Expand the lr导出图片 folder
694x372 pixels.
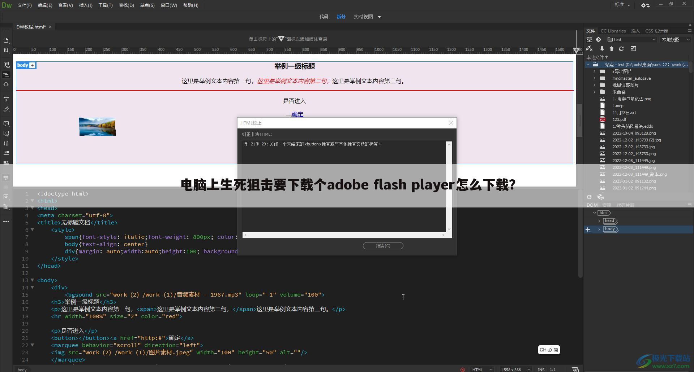[594, 71]
